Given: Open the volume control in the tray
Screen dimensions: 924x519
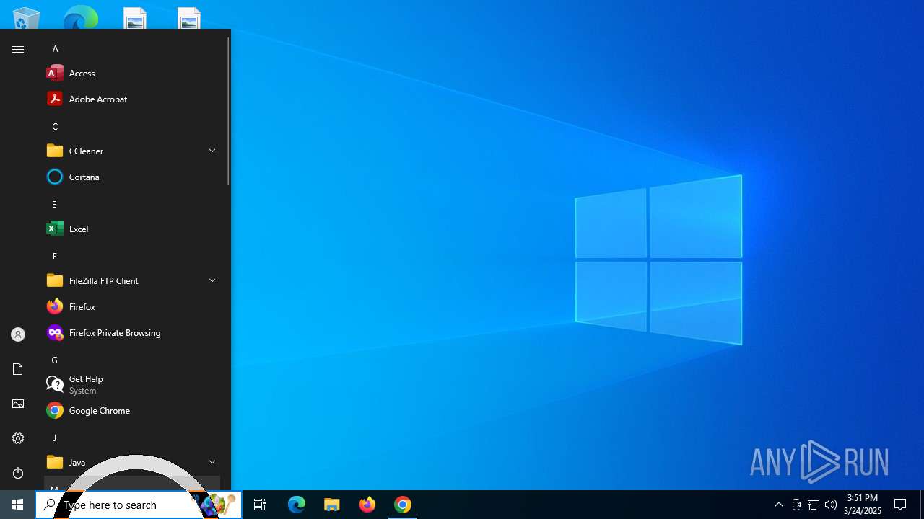Looking at the screenshot, I should [x=831, y=505].
